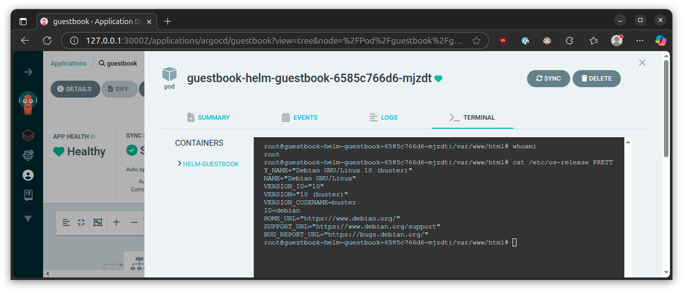Click the 'ID=debian' terminal line
683x292 pixels.
tap(282, 210)
